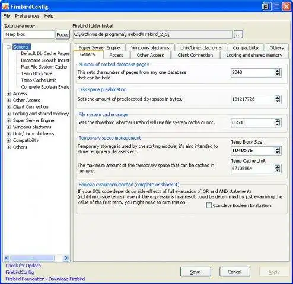Select Max File System Cache tree item
Image resolution: width=293 pixels, height=284 pixels.
pyautogui.click(x=44, y=67)
